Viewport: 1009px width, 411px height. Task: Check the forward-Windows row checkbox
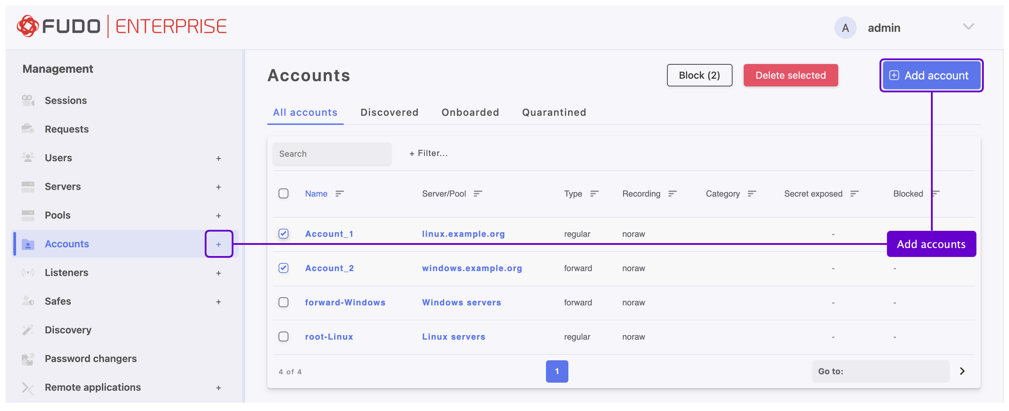[x=283, y=302]
